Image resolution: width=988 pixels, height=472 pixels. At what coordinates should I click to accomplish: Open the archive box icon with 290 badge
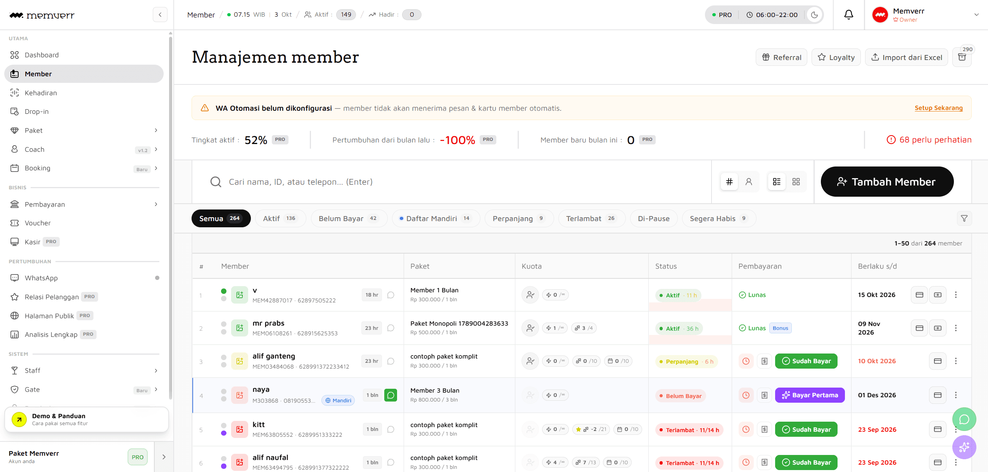962,57
